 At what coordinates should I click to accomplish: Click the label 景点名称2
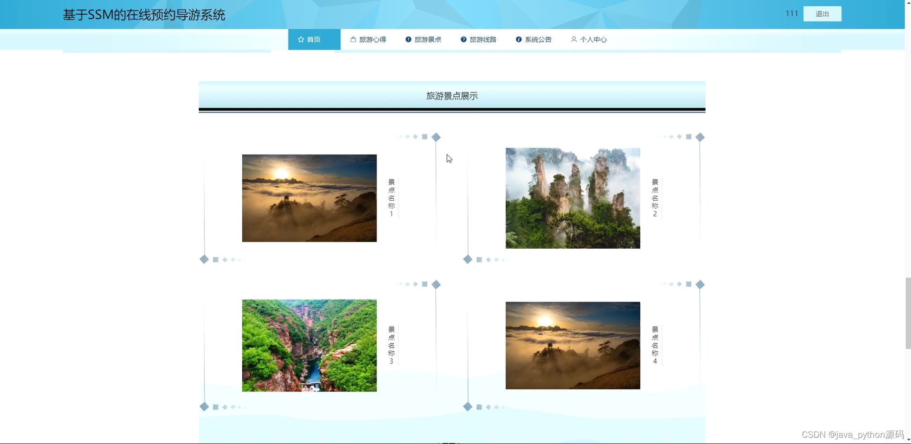pyautogui.click(x=655, y=198)
